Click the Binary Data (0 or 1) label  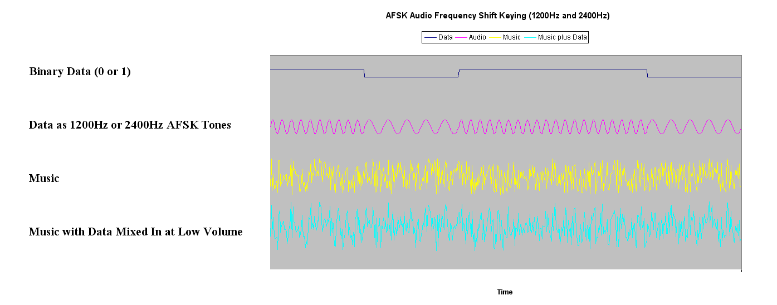click(x=80, y=72)
